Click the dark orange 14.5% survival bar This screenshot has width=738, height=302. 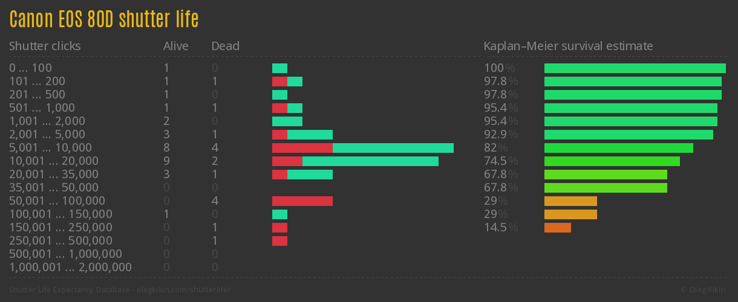coord(557,228)
